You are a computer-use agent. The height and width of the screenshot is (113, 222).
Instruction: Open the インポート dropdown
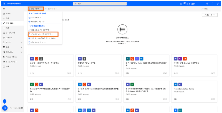[52, 9]
